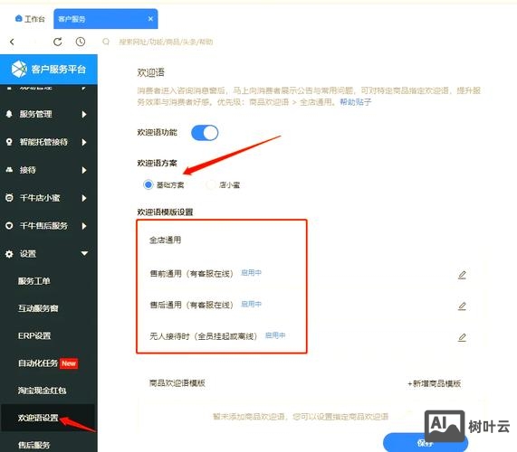Switch to the 客户服务 tab
The image size is (517, 452).
[106, 19]
